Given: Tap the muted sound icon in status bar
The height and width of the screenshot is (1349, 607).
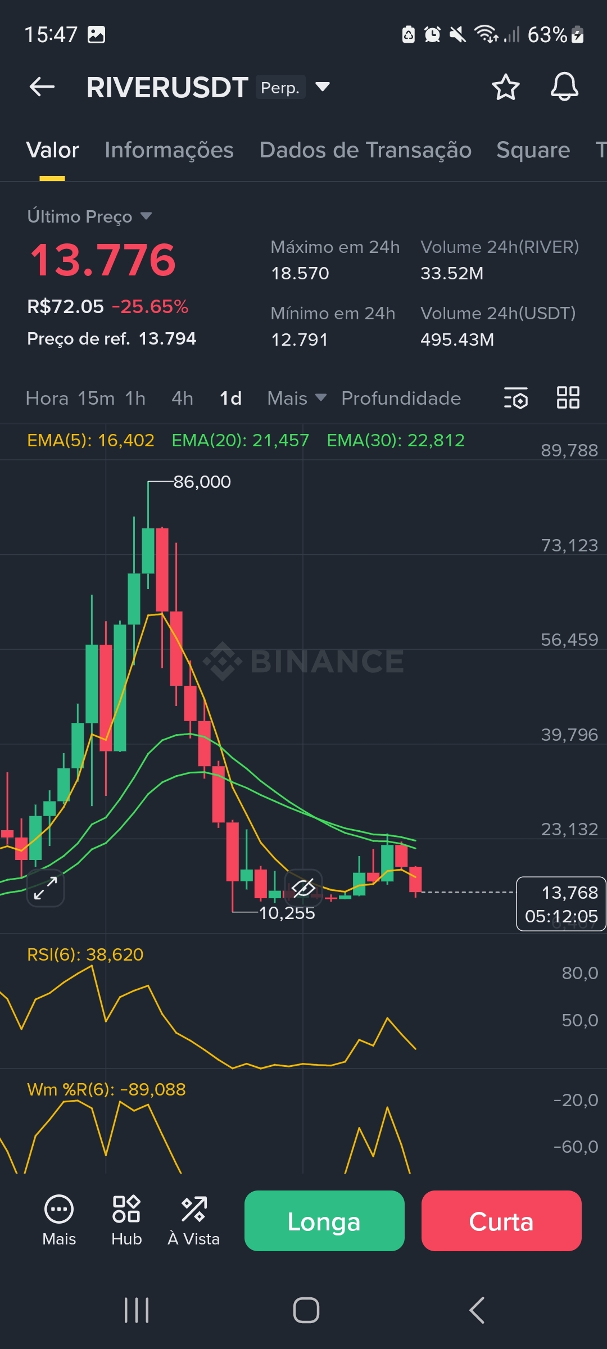Looking at the screenshot, I should click(457, 35).
